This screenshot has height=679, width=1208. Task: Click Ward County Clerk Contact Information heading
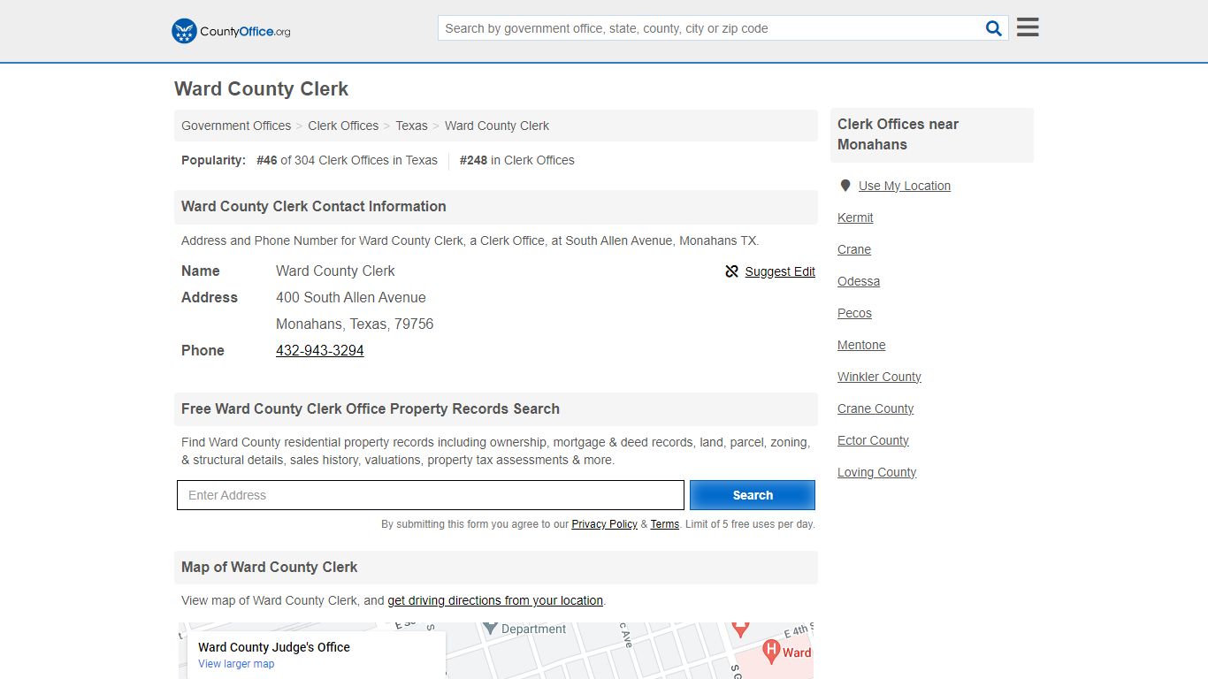pyautogui.click(x=314, y=206)
